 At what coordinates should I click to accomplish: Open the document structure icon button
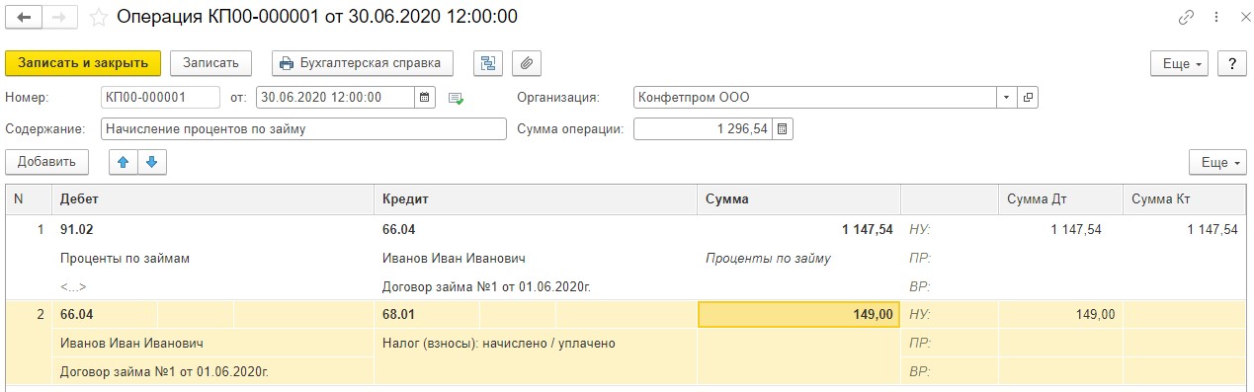coord(486,63)
